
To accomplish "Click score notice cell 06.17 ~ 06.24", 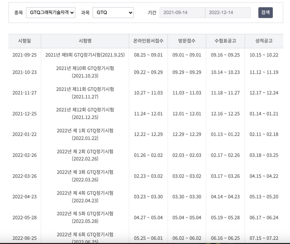I will point(264,218).
